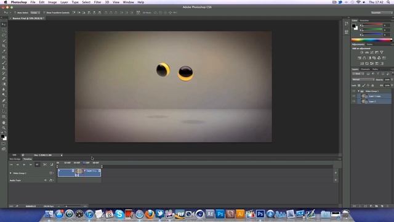
Task: Switch to the Swatches tab
Action: click(x=364, y=20)
